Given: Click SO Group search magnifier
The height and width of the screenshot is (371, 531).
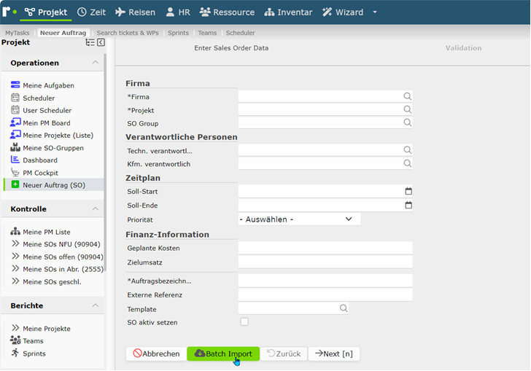Looking at the screenshot, I should (x=408, y=122).
